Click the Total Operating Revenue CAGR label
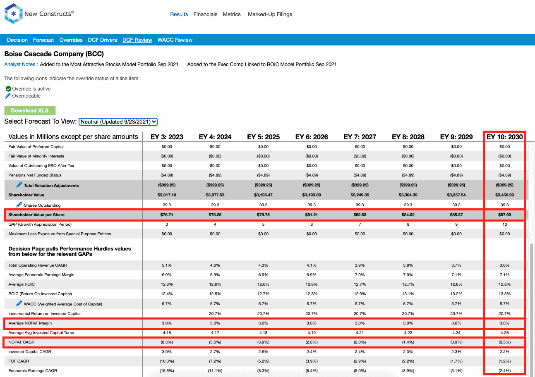 tap(38, 265)
